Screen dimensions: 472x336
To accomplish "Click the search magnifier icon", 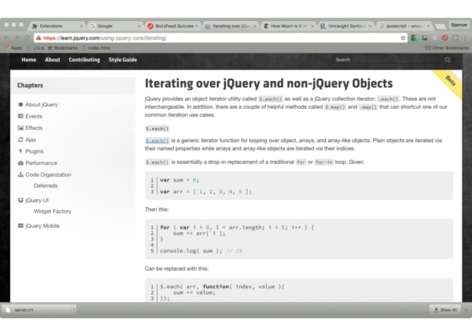I will (x=448, y=60).
